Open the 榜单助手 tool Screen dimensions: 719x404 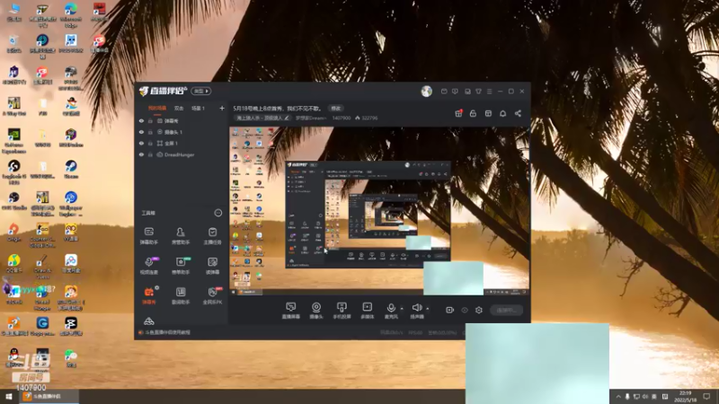181,265
